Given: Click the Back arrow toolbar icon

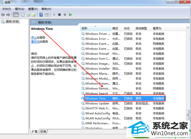Looking at the screenshot, I should point(3,15).
